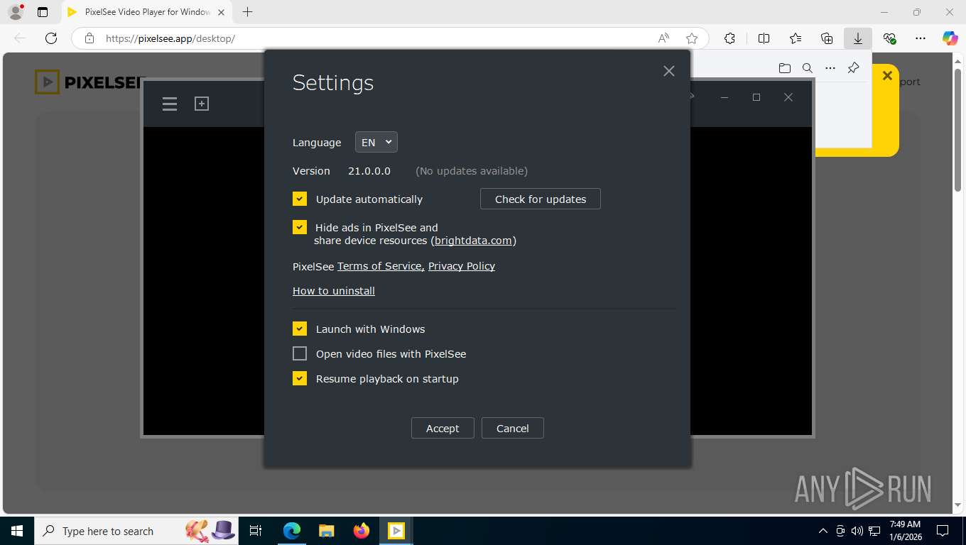Open browser Settings and more menu
The image size is (966, 545).
pyautogui.click(x=921, y=38)
